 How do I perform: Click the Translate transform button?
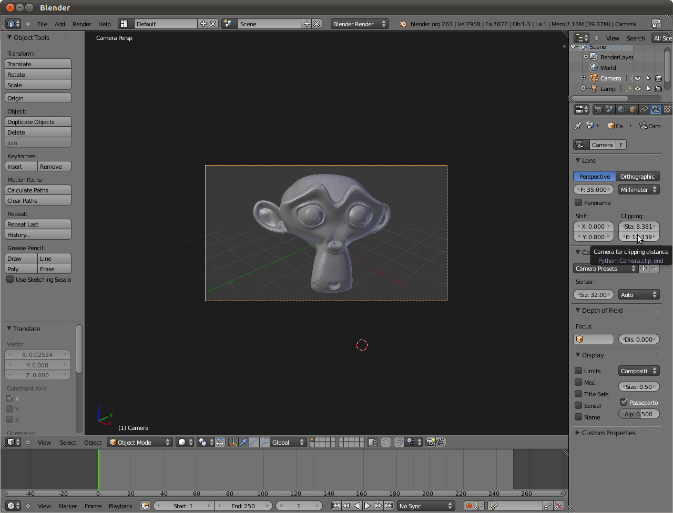point(38,64)
